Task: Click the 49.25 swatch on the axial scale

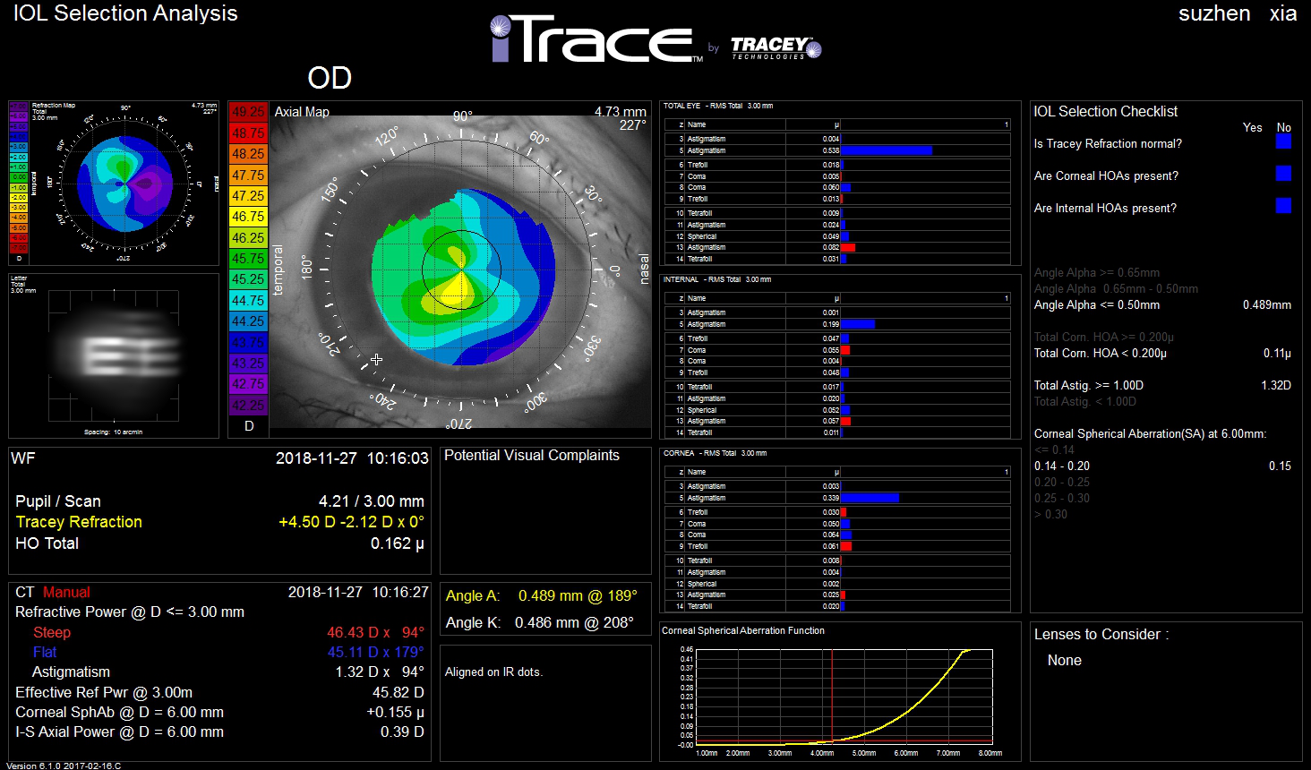Action: (248, 112)
